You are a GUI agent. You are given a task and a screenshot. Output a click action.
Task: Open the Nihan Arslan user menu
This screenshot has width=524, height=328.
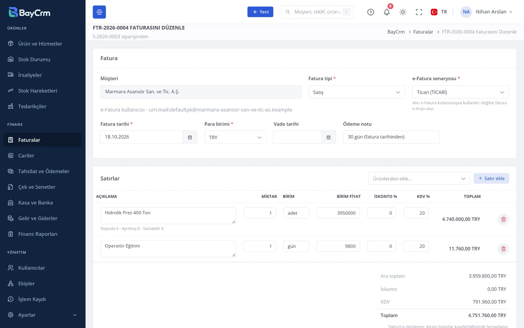[487, 12]
